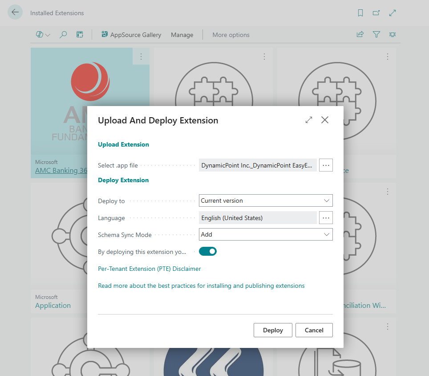Open Installed Extensions page in new window
This screenshot has width=429, height=376.
coord(376,13)
